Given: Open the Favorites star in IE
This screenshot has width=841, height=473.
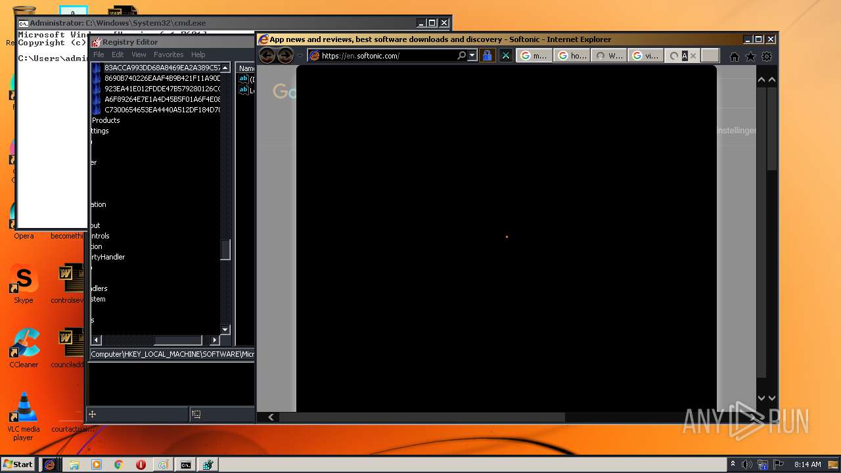Looking at the screenshot, I should click(750, 56).
